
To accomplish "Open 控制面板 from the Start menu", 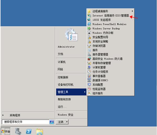I will tap(63, 77).
